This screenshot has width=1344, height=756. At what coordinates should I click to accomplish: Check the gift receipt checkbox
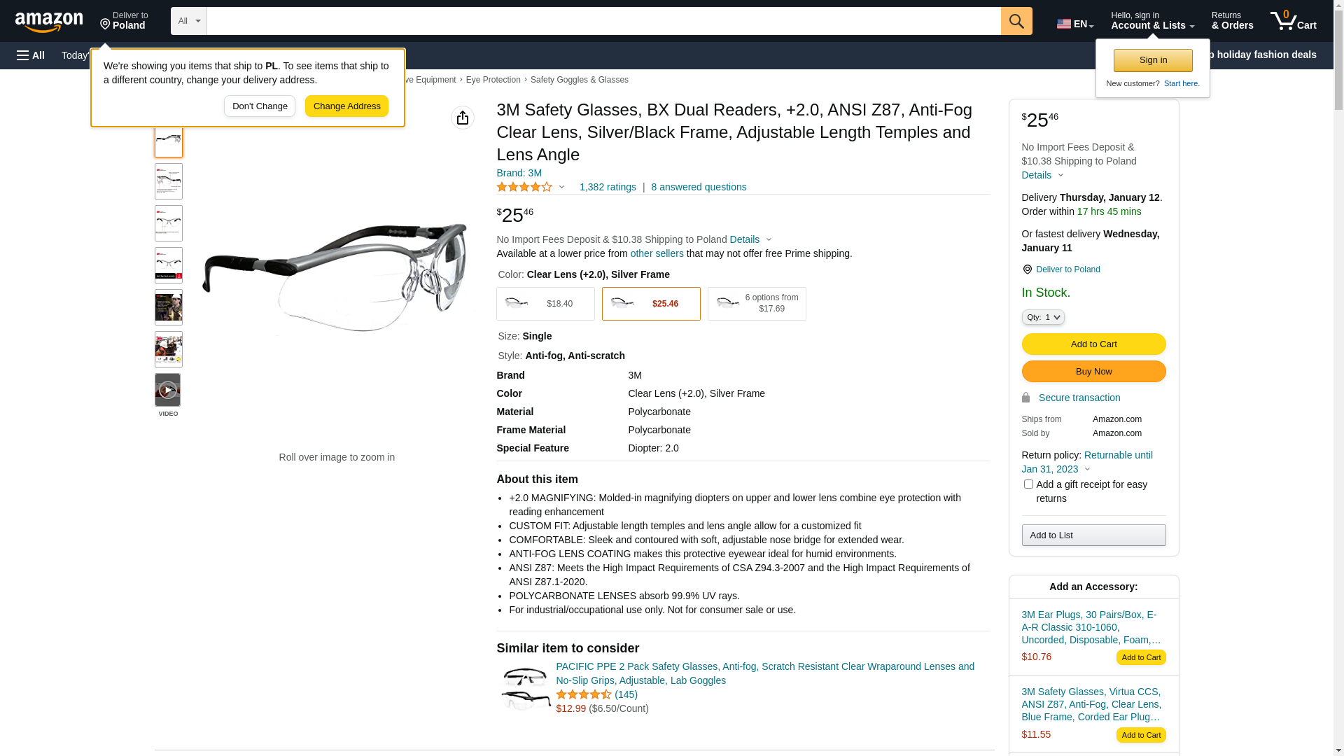(x=1028, y=484)
